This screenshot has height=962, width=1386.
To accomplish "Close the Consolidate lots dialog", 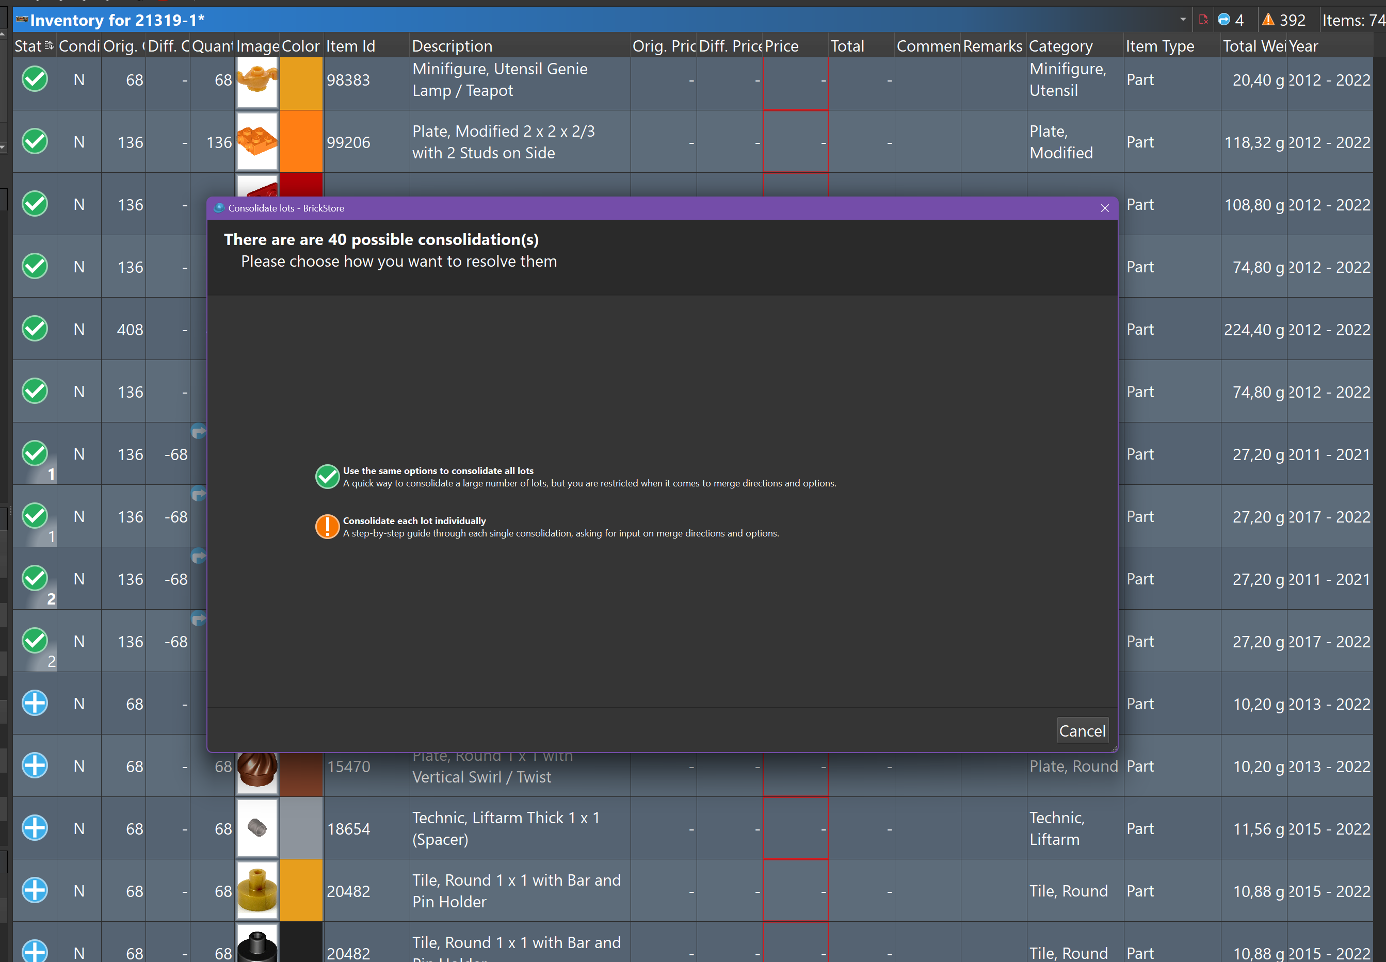I will (1105, 208).
